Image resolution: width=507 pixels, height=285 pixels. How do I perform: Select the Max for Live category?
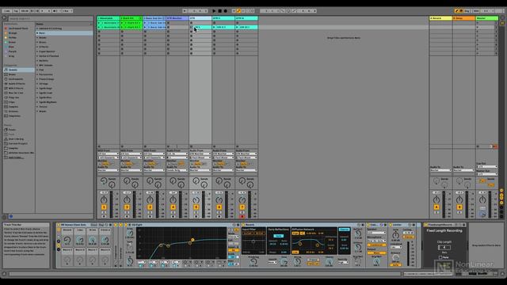tap(19, 93)
